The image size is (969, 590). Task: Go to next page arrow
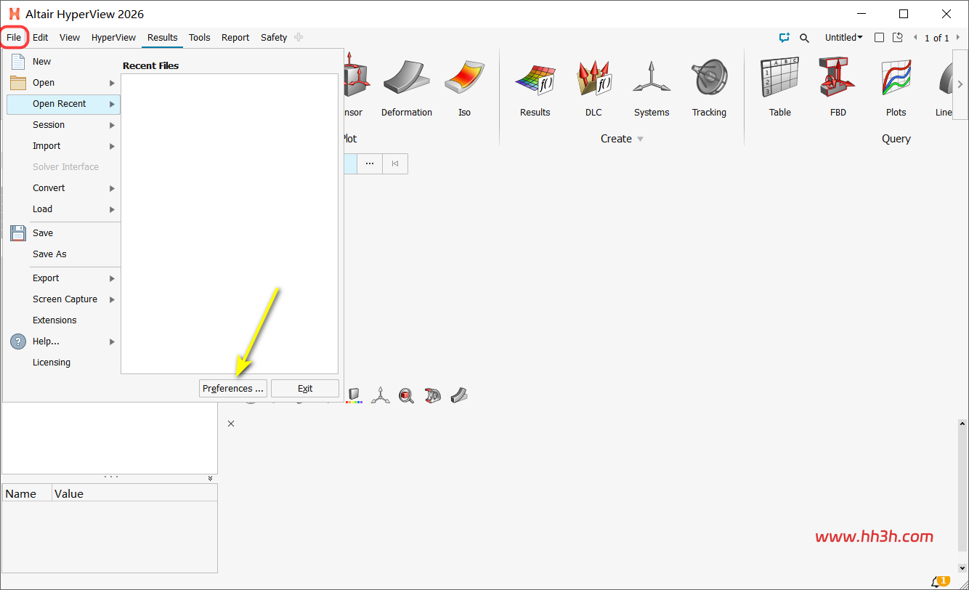(x=958, y=38)
